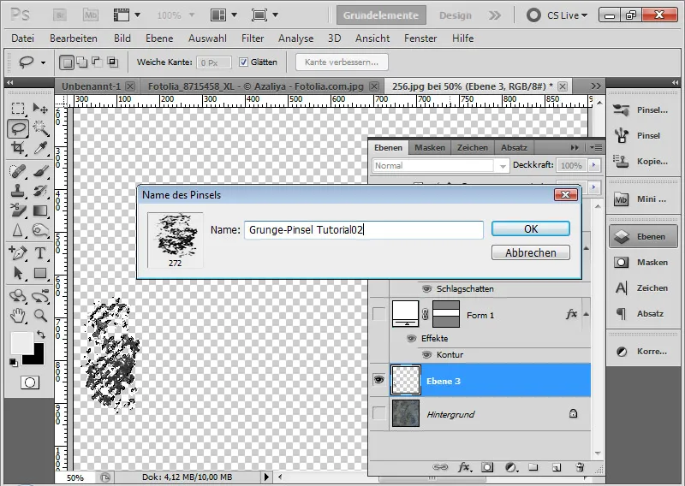Toggle Quick Mask mode
685x486 pixels.
(30, 382)
